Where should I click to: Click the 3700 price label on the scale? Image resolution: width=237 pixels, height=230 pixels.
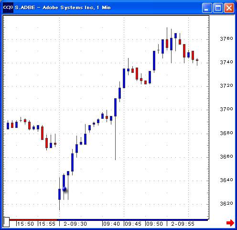226,109
